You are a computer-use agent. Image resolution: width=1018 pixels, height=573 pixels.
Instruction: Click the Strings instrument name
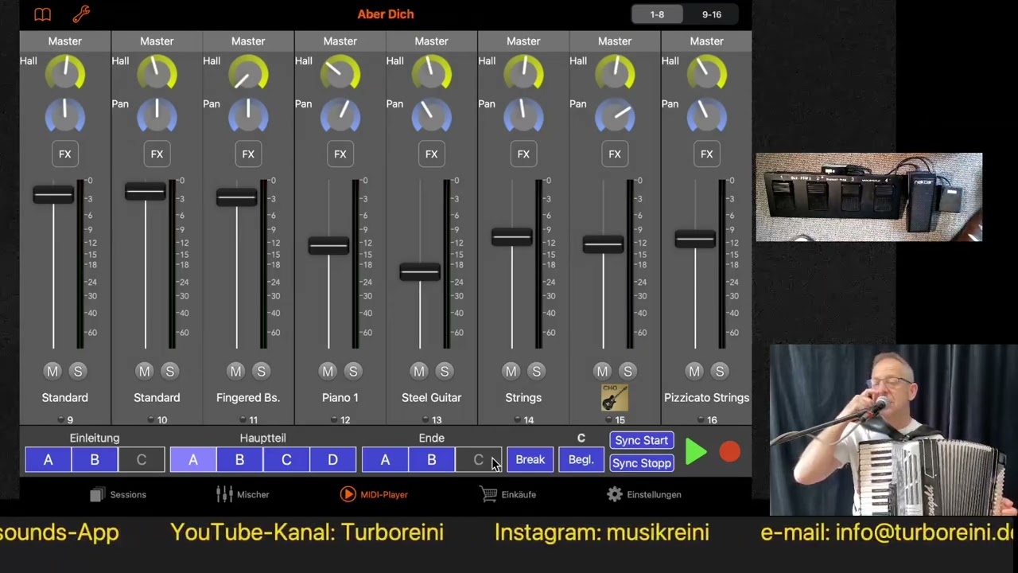(523, 397)
